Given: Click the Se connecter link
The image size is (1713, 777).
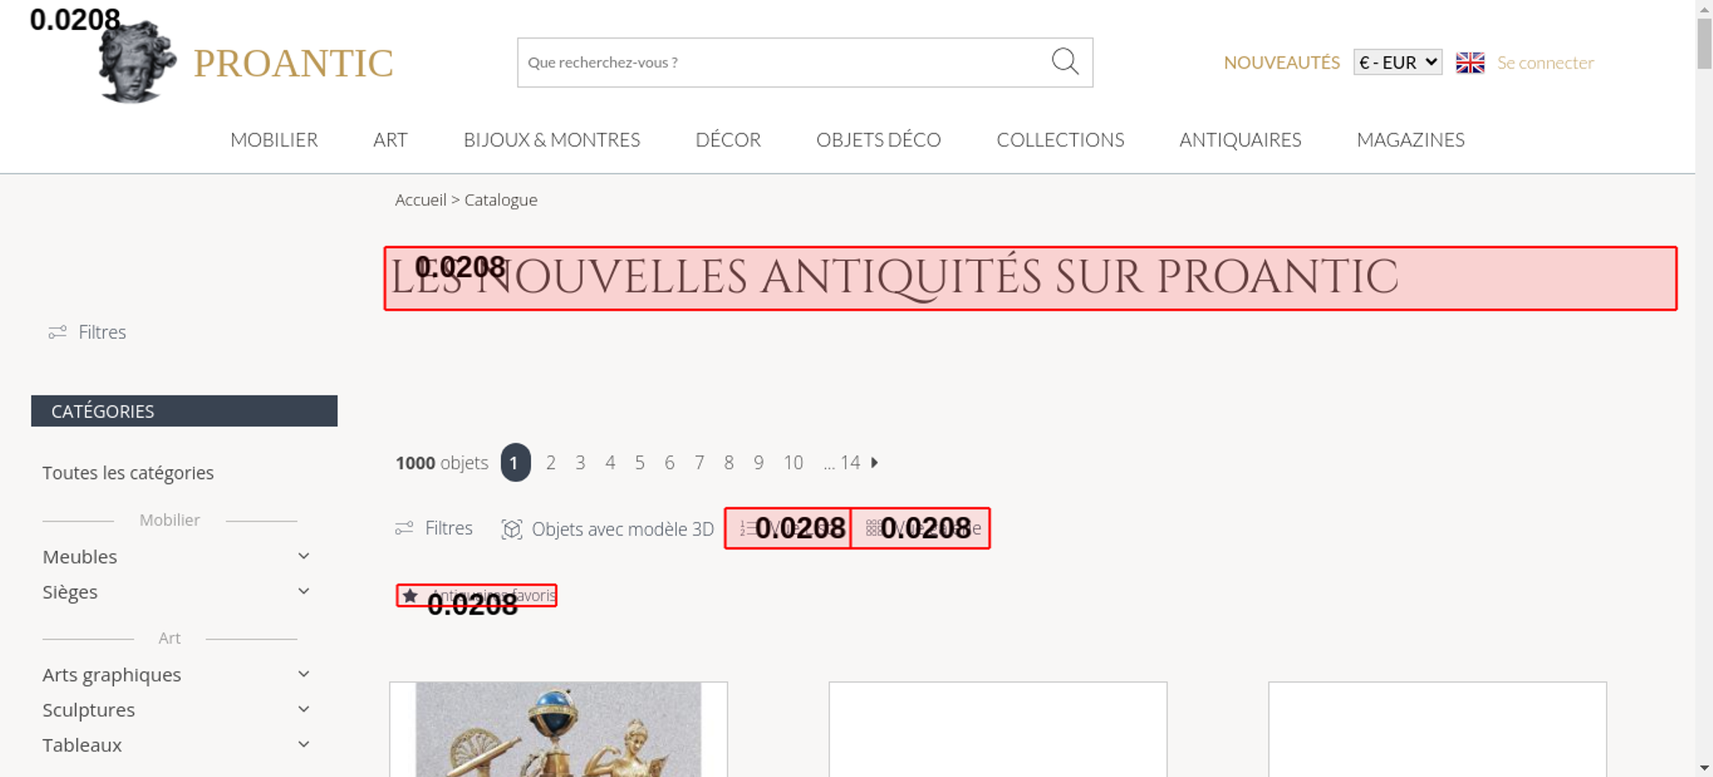Looking at the screenshot, I should (x=1545, y=62).
